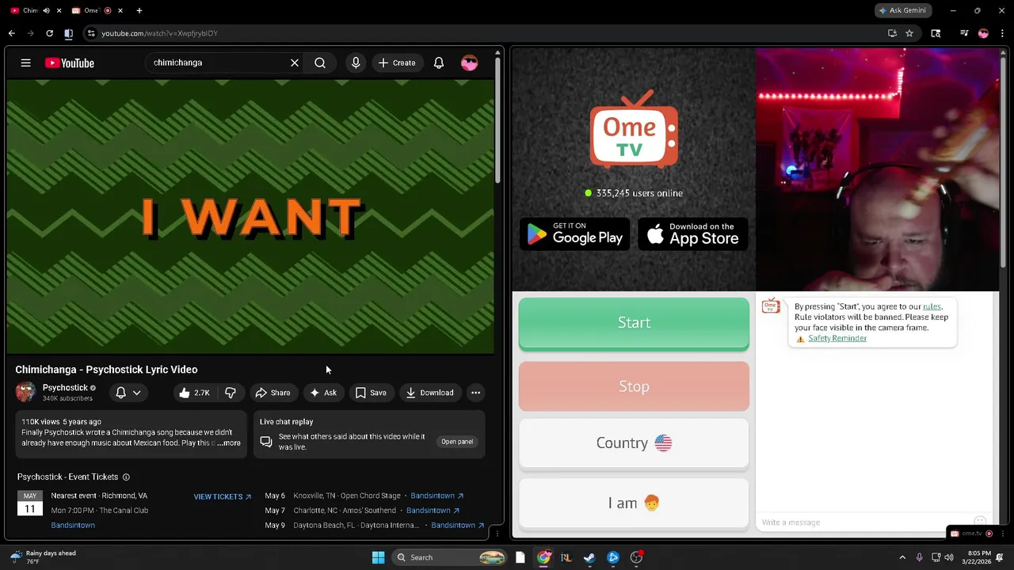Open the Bandsintown link for the Daytona Beach show
Image resolution: width=1014 pixels, height=570 pixels.
tap(457, 525)
